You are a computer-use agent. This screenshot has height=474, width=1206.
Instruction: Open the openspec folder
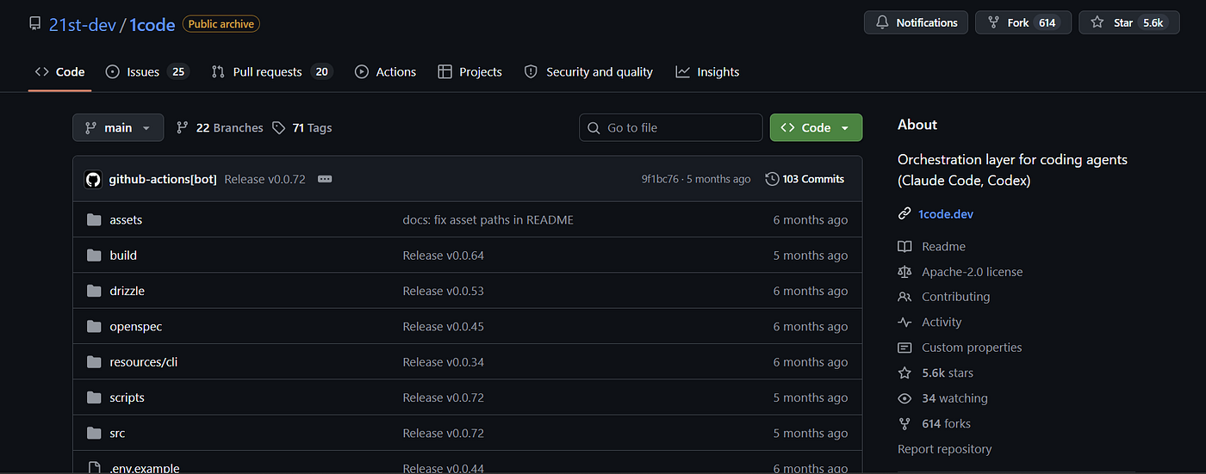pos(136,327)
